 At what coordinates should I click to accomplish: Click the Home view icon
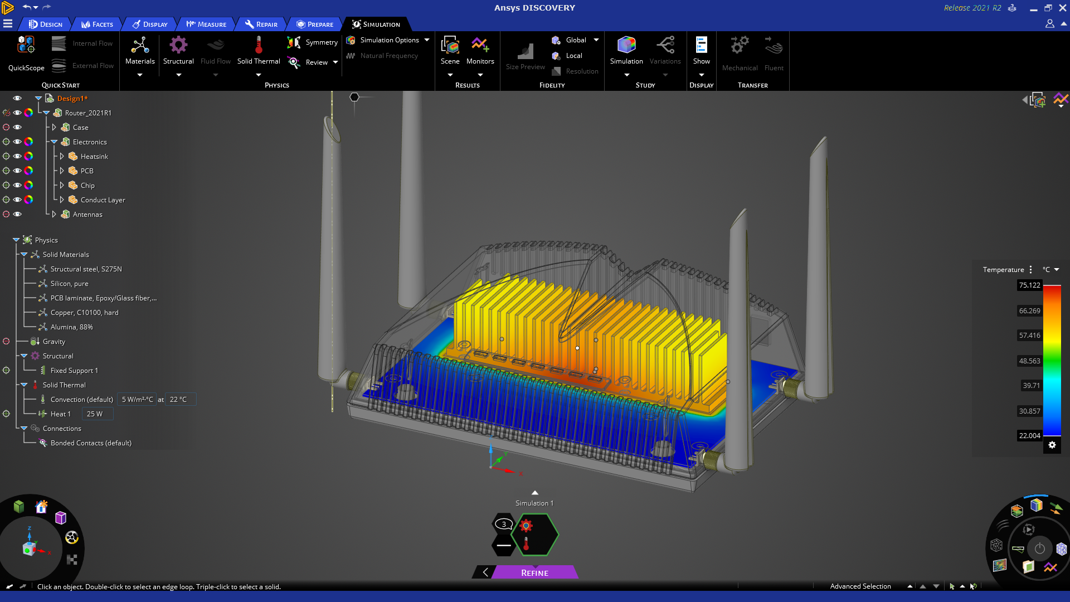(41, 507)
